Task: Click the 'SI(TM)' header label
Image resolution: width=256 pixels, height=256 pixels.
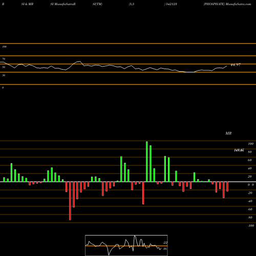Action: (x=97, y=4)
